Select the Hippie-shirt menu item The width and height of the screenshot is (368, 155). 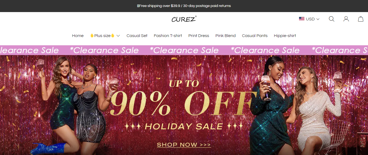285,36
